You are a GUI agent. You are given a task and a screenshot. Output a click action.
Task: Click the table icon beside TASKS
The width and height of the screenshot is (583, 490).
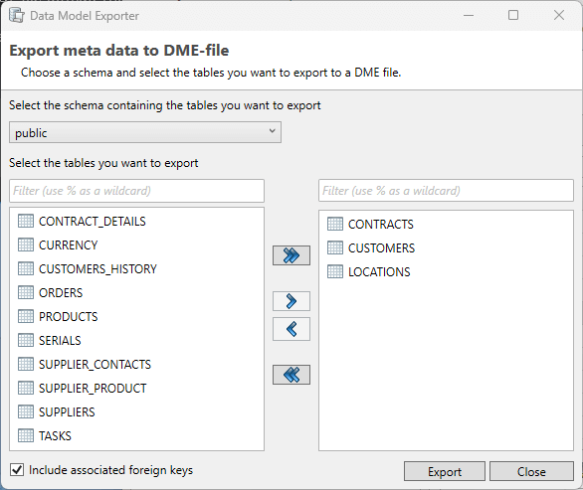[x=26, y=435]
